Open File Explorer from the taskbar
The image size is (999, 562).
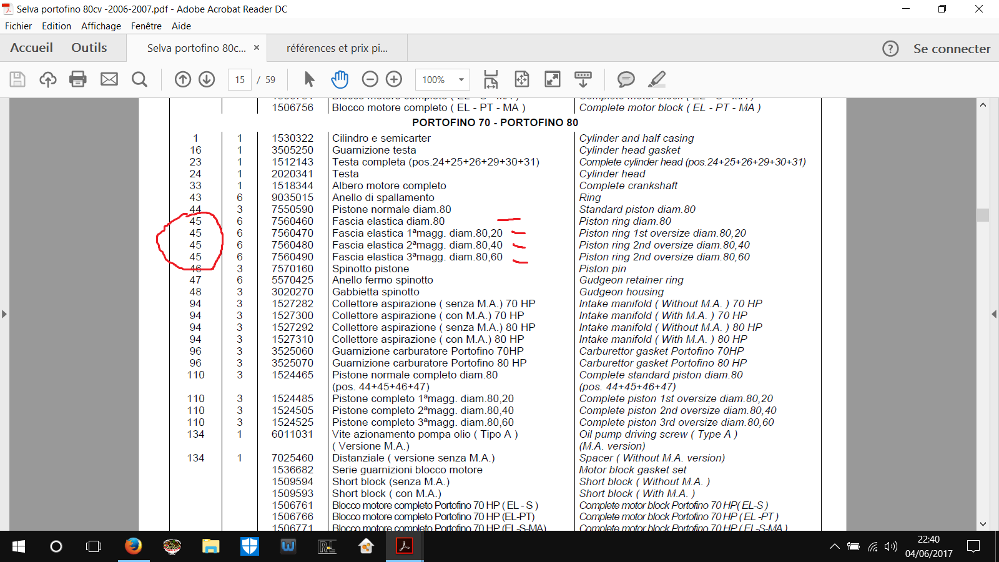tap(210, 546)
